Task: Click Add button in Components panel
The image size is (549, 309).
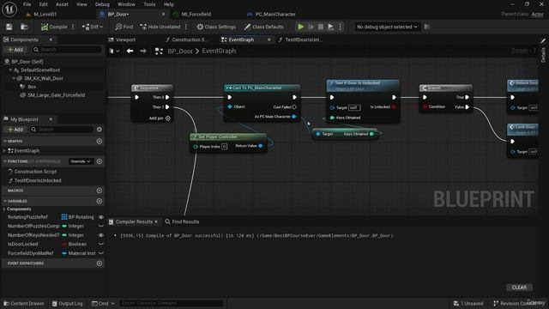Action: (x=15, y=50)
